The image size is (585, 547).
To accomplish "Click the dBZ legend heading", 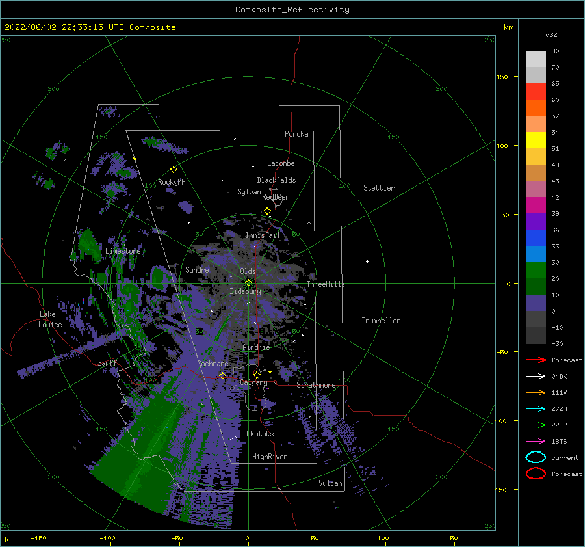I will 551,34.
